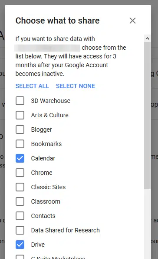Uncheck the Calendar checkbox
Viewport: 158px width, 259px height.
(20, 158)
